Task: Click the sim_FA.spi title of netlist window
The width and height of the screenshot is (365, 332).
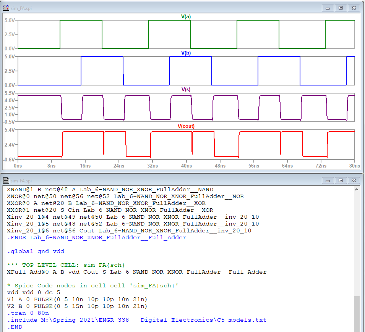Action: click(x=21, y=181)
